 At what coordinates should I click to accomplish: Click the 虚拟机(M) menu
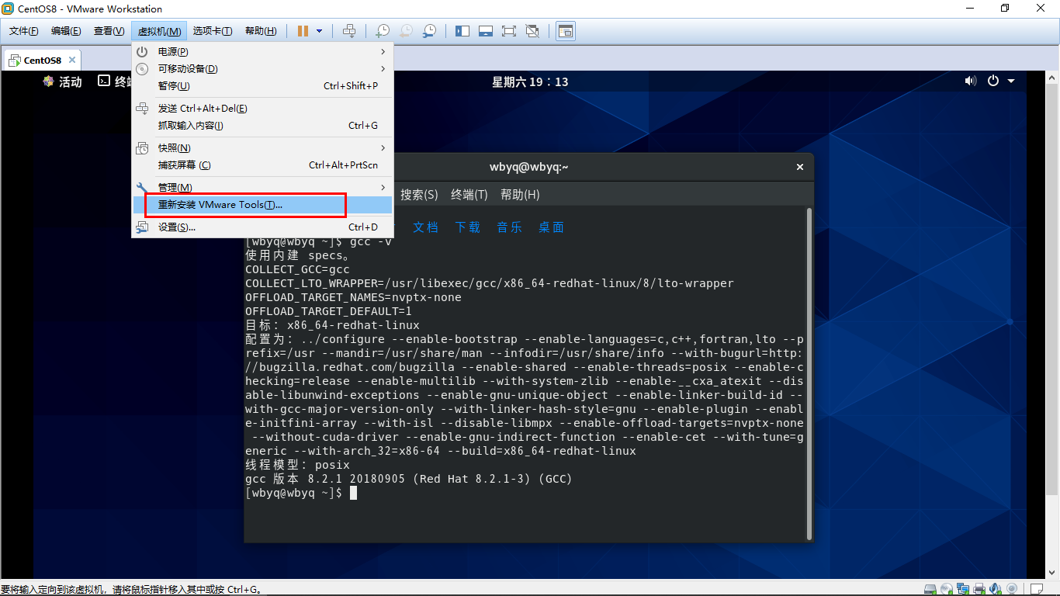159,31
